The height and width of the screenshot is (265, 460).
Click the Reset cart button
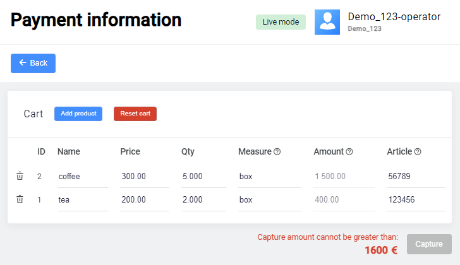click(135, 114)
